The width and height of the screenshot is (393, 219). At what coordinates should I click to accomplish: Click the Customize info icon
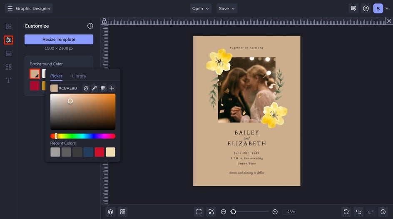tap(90, 26)
